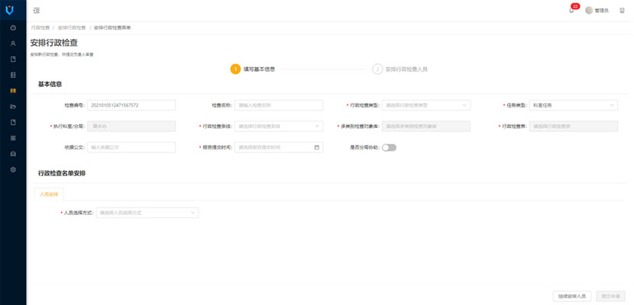
Task: Click the 行政检查表 select field
Action: (x=574, y=127)
